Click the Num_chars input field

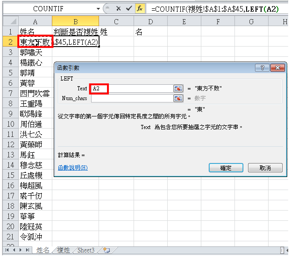(x=132, y=98)
